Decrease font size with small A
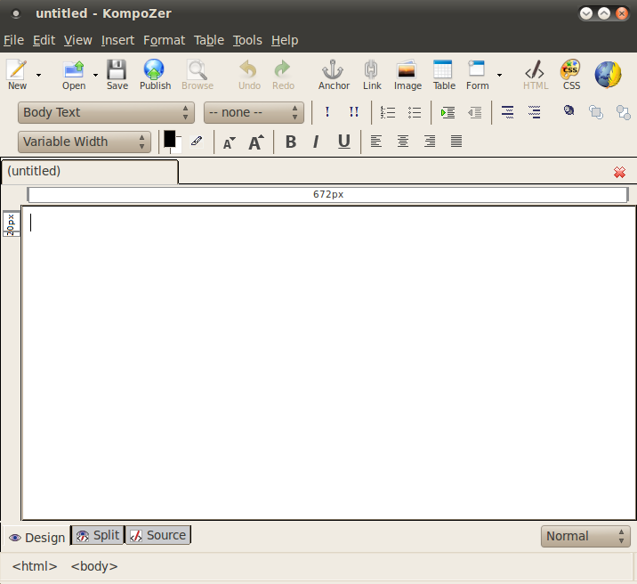This screenshot has height=584, width=637. tap(230, 142)
